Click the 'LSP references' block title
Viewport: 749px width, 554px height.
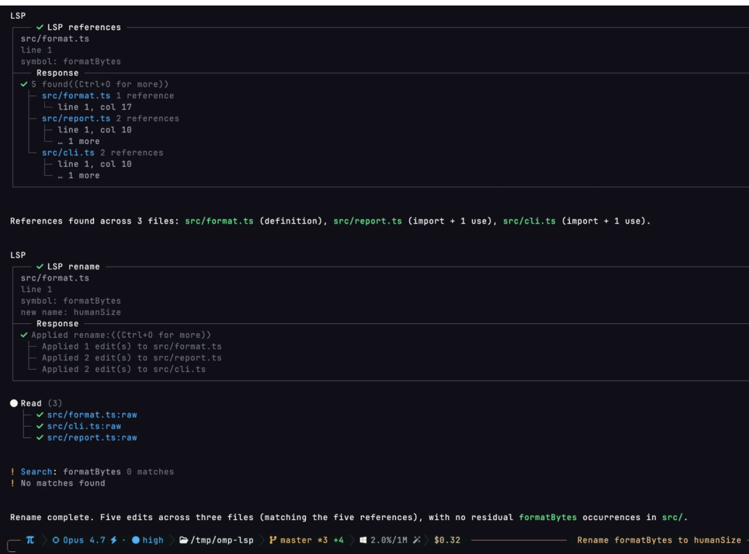(x=84, y=27)
